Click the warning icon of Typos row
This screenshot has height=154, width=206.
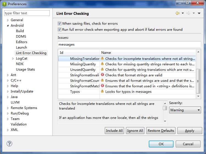click(102, 91)
